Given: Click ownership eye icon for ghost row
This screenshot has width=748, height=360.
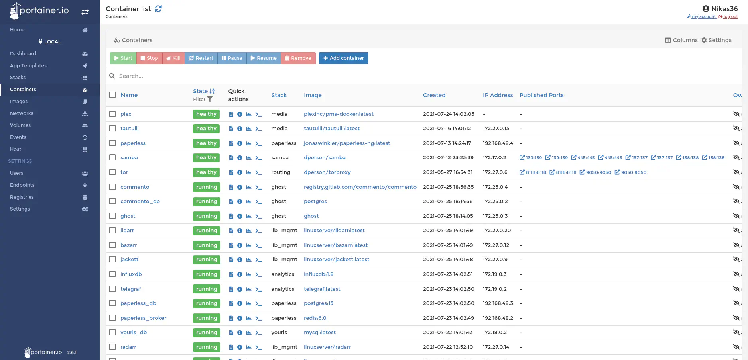Looking at the screenshot, I should 736,216.
